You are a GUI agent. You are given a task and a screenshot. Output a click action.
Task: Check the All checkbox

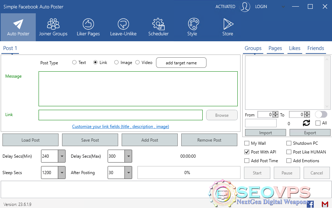[x=318, y=123]
